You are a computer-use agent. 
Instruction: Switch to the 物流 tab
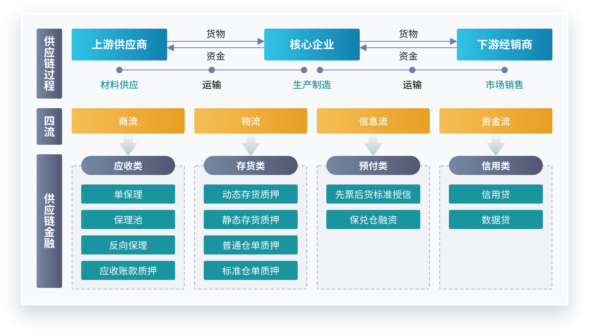click(x=250, y=121)
